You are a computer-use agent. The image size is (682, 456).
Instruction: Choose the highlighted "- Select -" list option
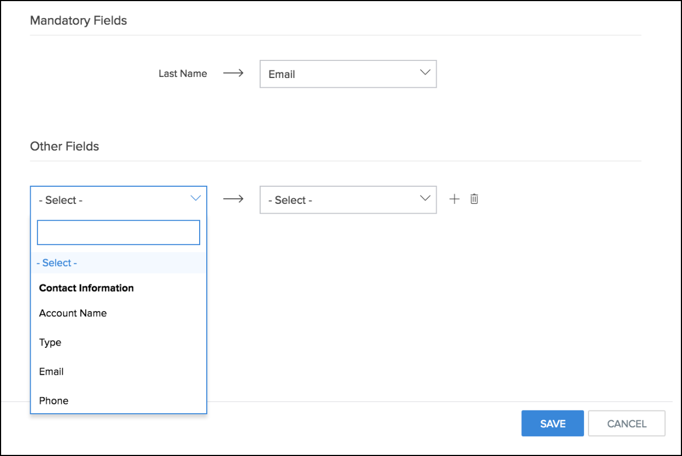click(57, 263)
